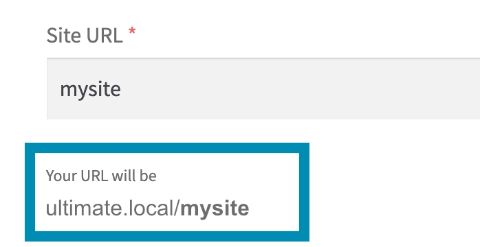Place cursor on "mysite" text in field
The image size is (480, 247).
pos(90,89)
